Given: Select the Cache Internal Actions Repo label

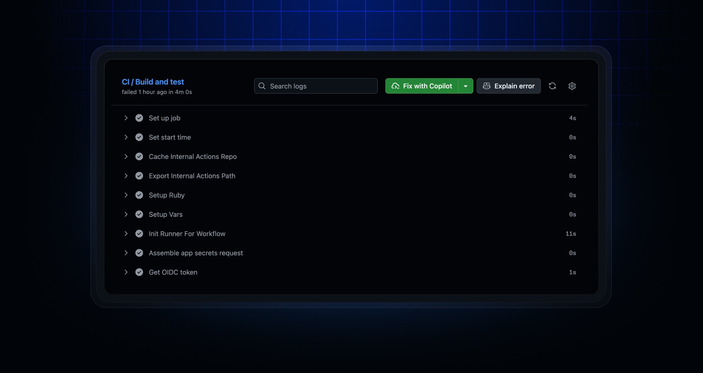Looking at the screenshot, I should coord(193,157).
